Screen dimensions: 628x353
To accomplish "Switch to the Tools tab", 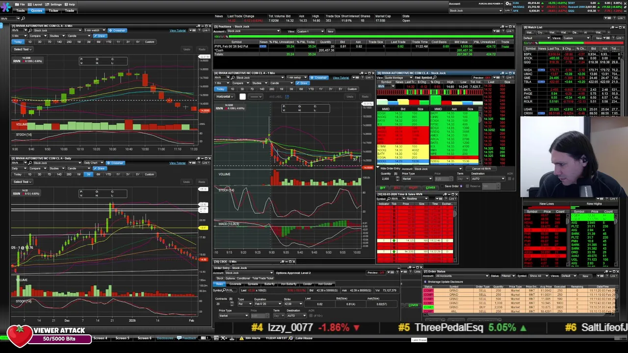I will point(21,10).
